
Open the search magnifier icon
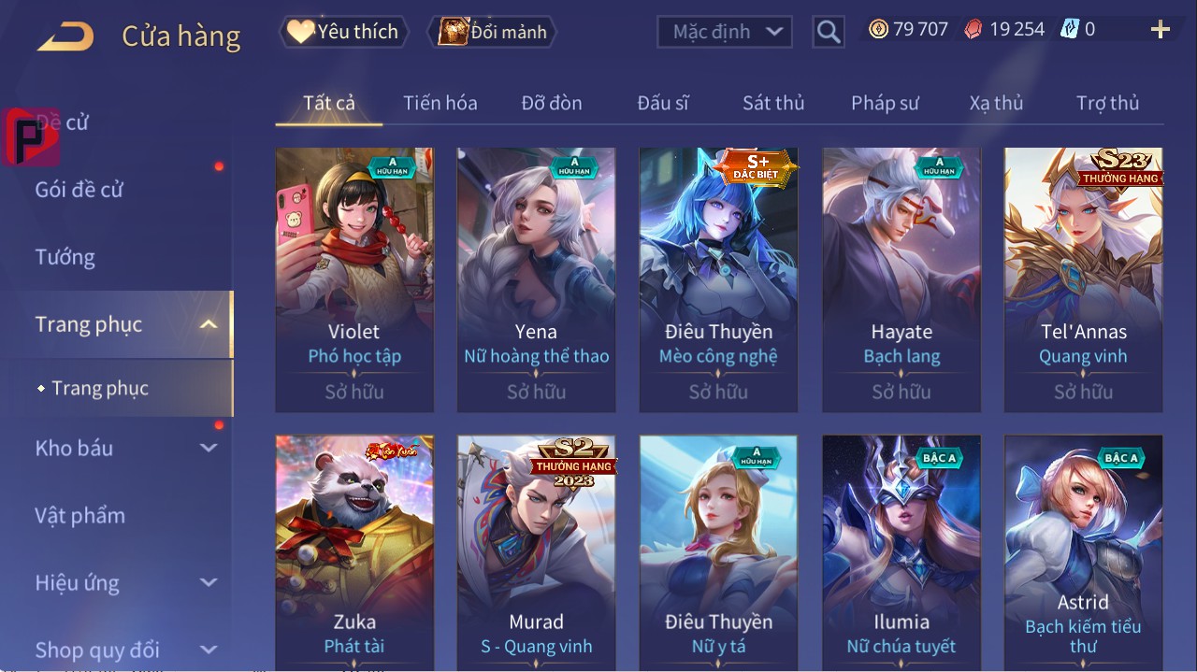click(828, 33)
